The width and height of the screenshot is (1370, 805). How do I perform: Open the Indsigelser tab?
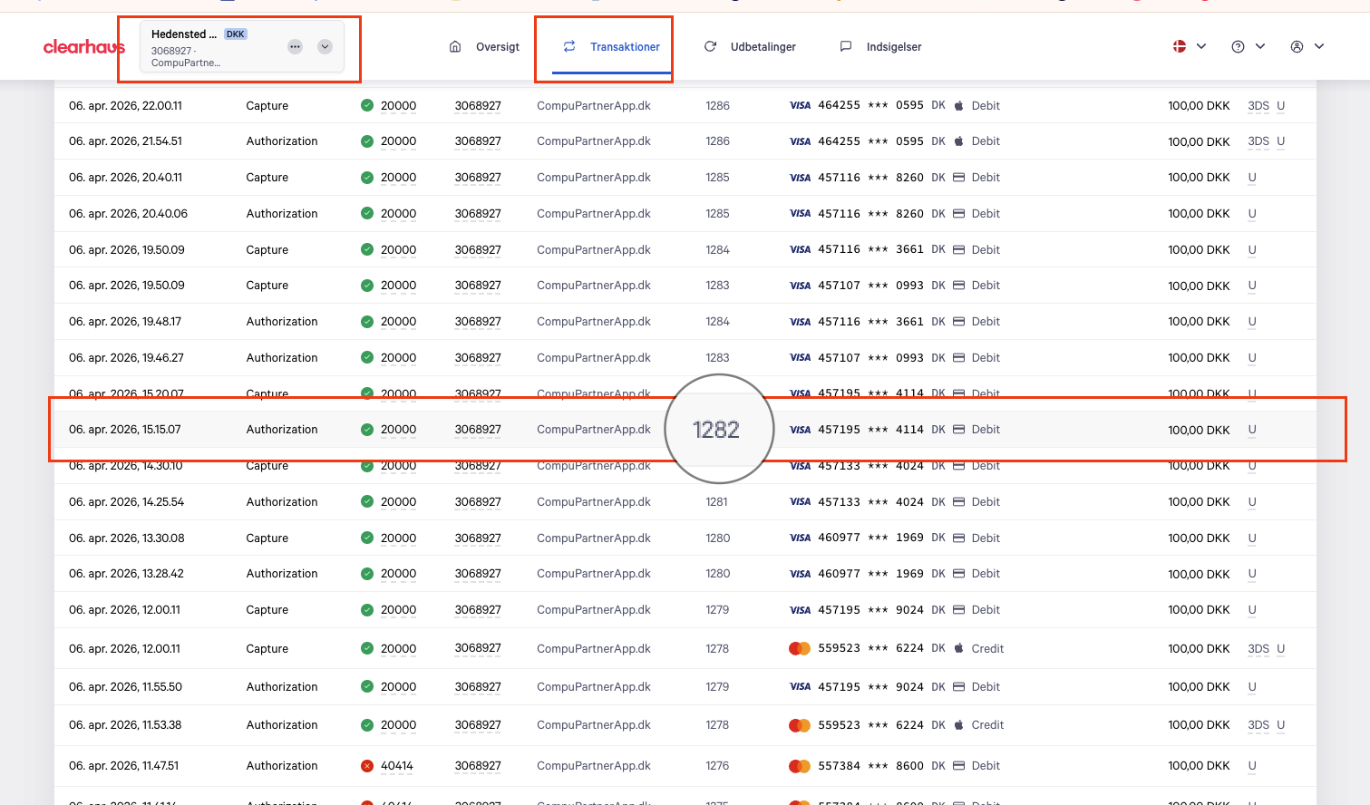881,47
